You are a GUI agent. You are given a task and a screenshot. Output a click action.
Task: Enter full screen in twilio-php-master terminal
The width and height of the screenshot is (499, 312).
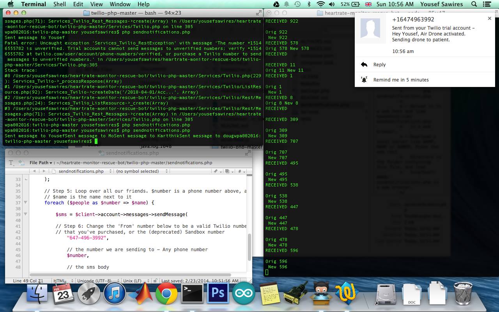[x=258, y=13]
